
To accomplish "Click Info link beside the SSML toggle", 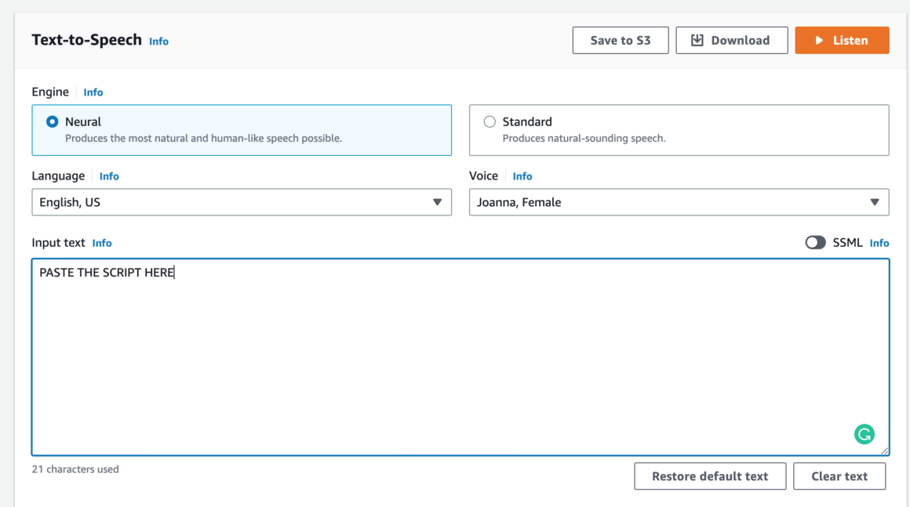I will click(879, 243).
